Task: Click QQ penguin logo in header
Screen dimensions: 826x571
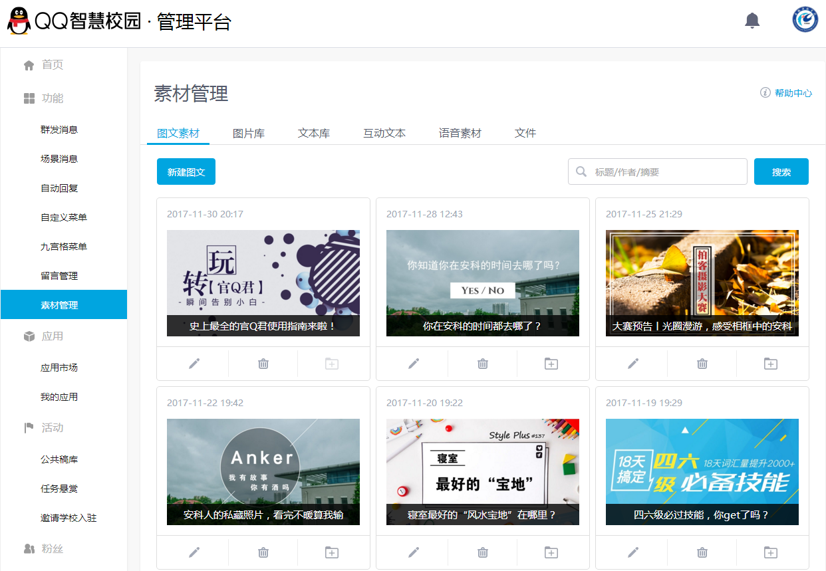Action: coord(19,21)
